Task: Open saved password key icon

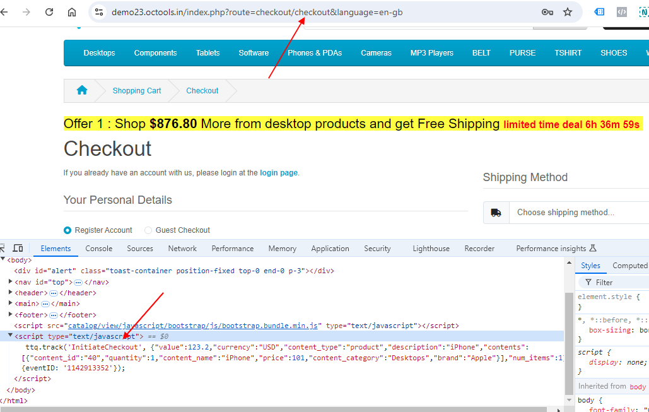Action: coord(547,12)
